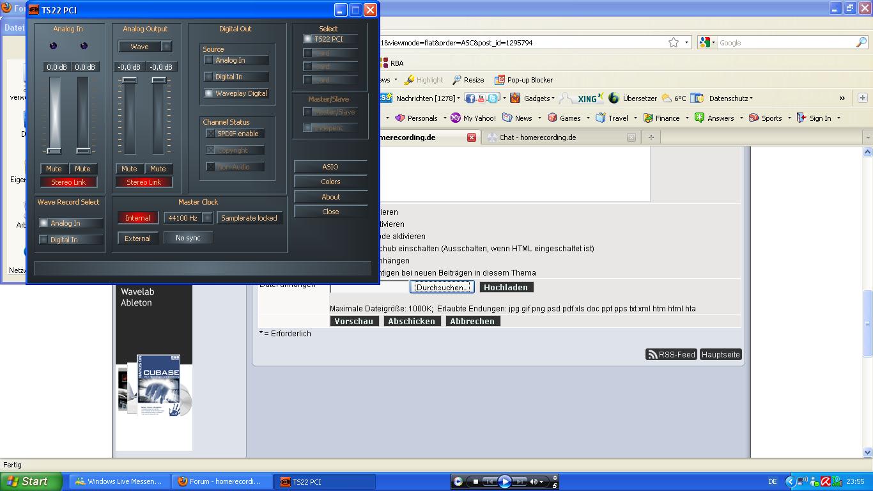Click the Hochladen button
Screen dimensions: 873x491
(x=506, y=288)
